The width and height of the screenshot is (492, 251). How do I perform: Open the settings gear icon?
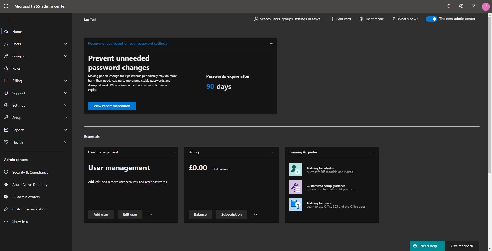(461, 6)
